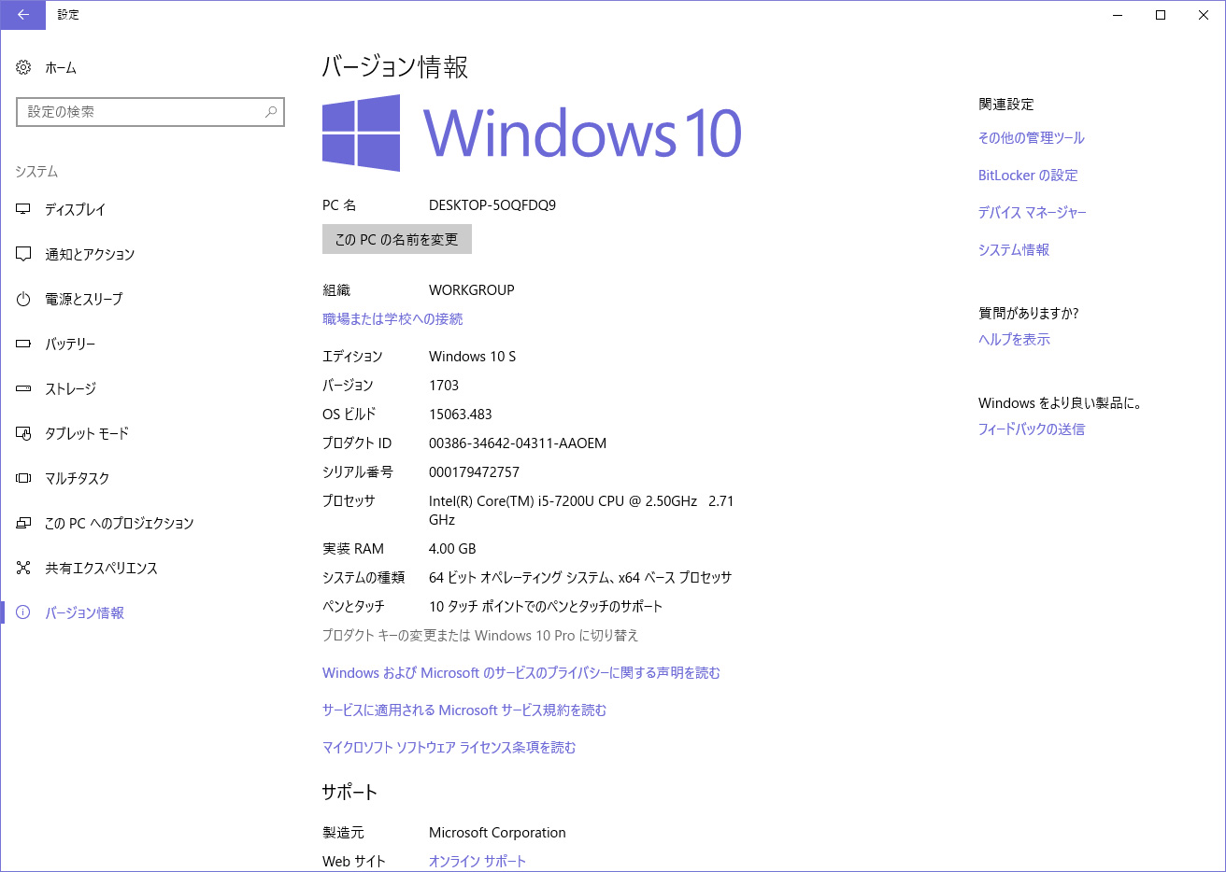Open システム情報 link

tap(1014, 249)
